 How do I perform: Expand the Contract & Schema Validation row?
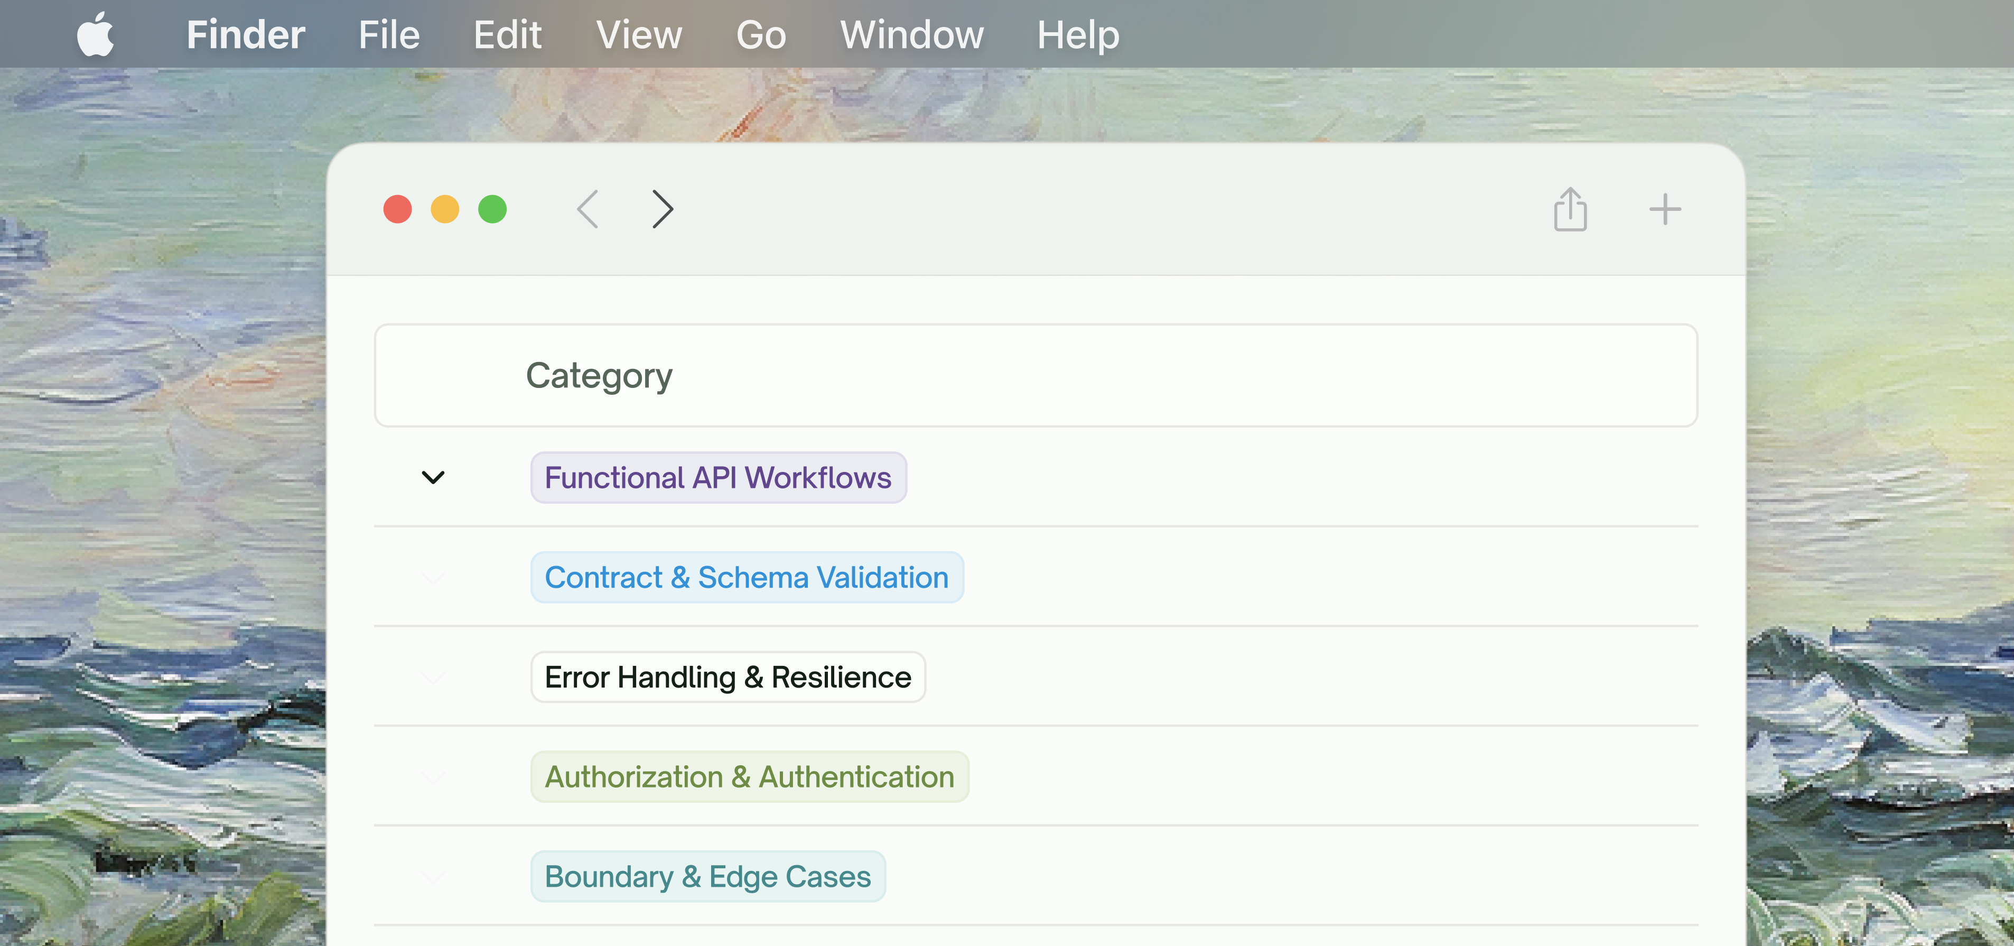click(x=433, y=578)
